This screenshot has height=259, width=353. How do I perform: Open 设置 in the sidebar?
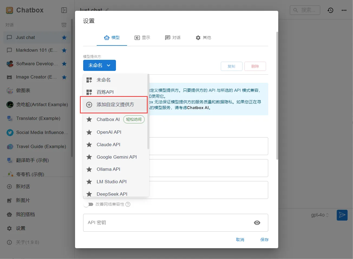click(37, 228)
